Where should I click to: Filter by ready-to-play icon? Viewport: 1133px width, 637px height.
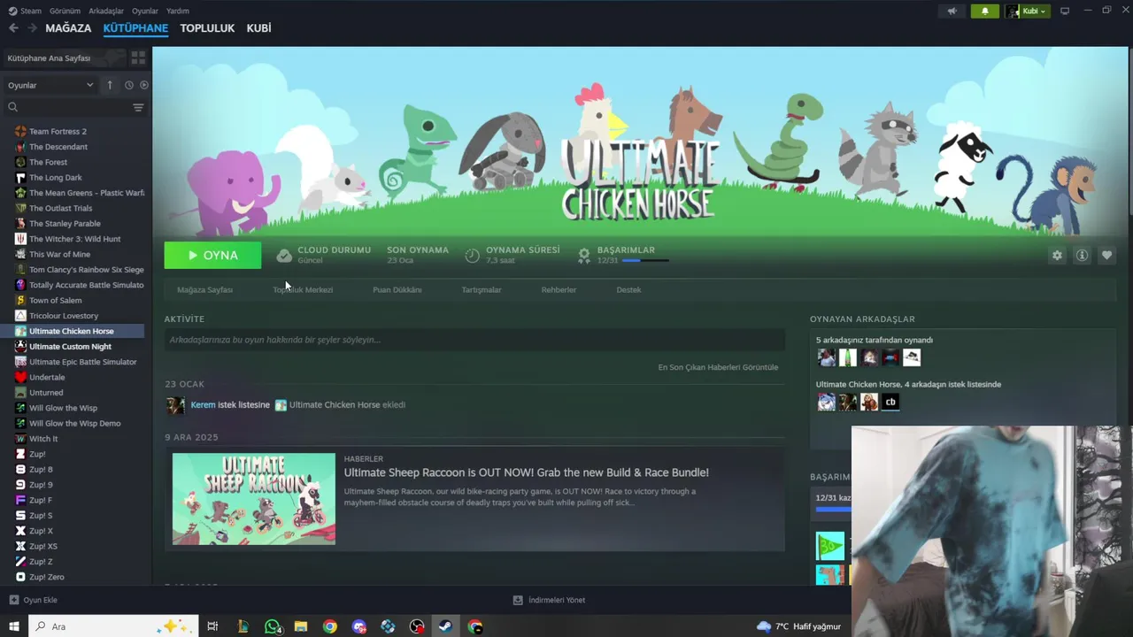[144, 85]
